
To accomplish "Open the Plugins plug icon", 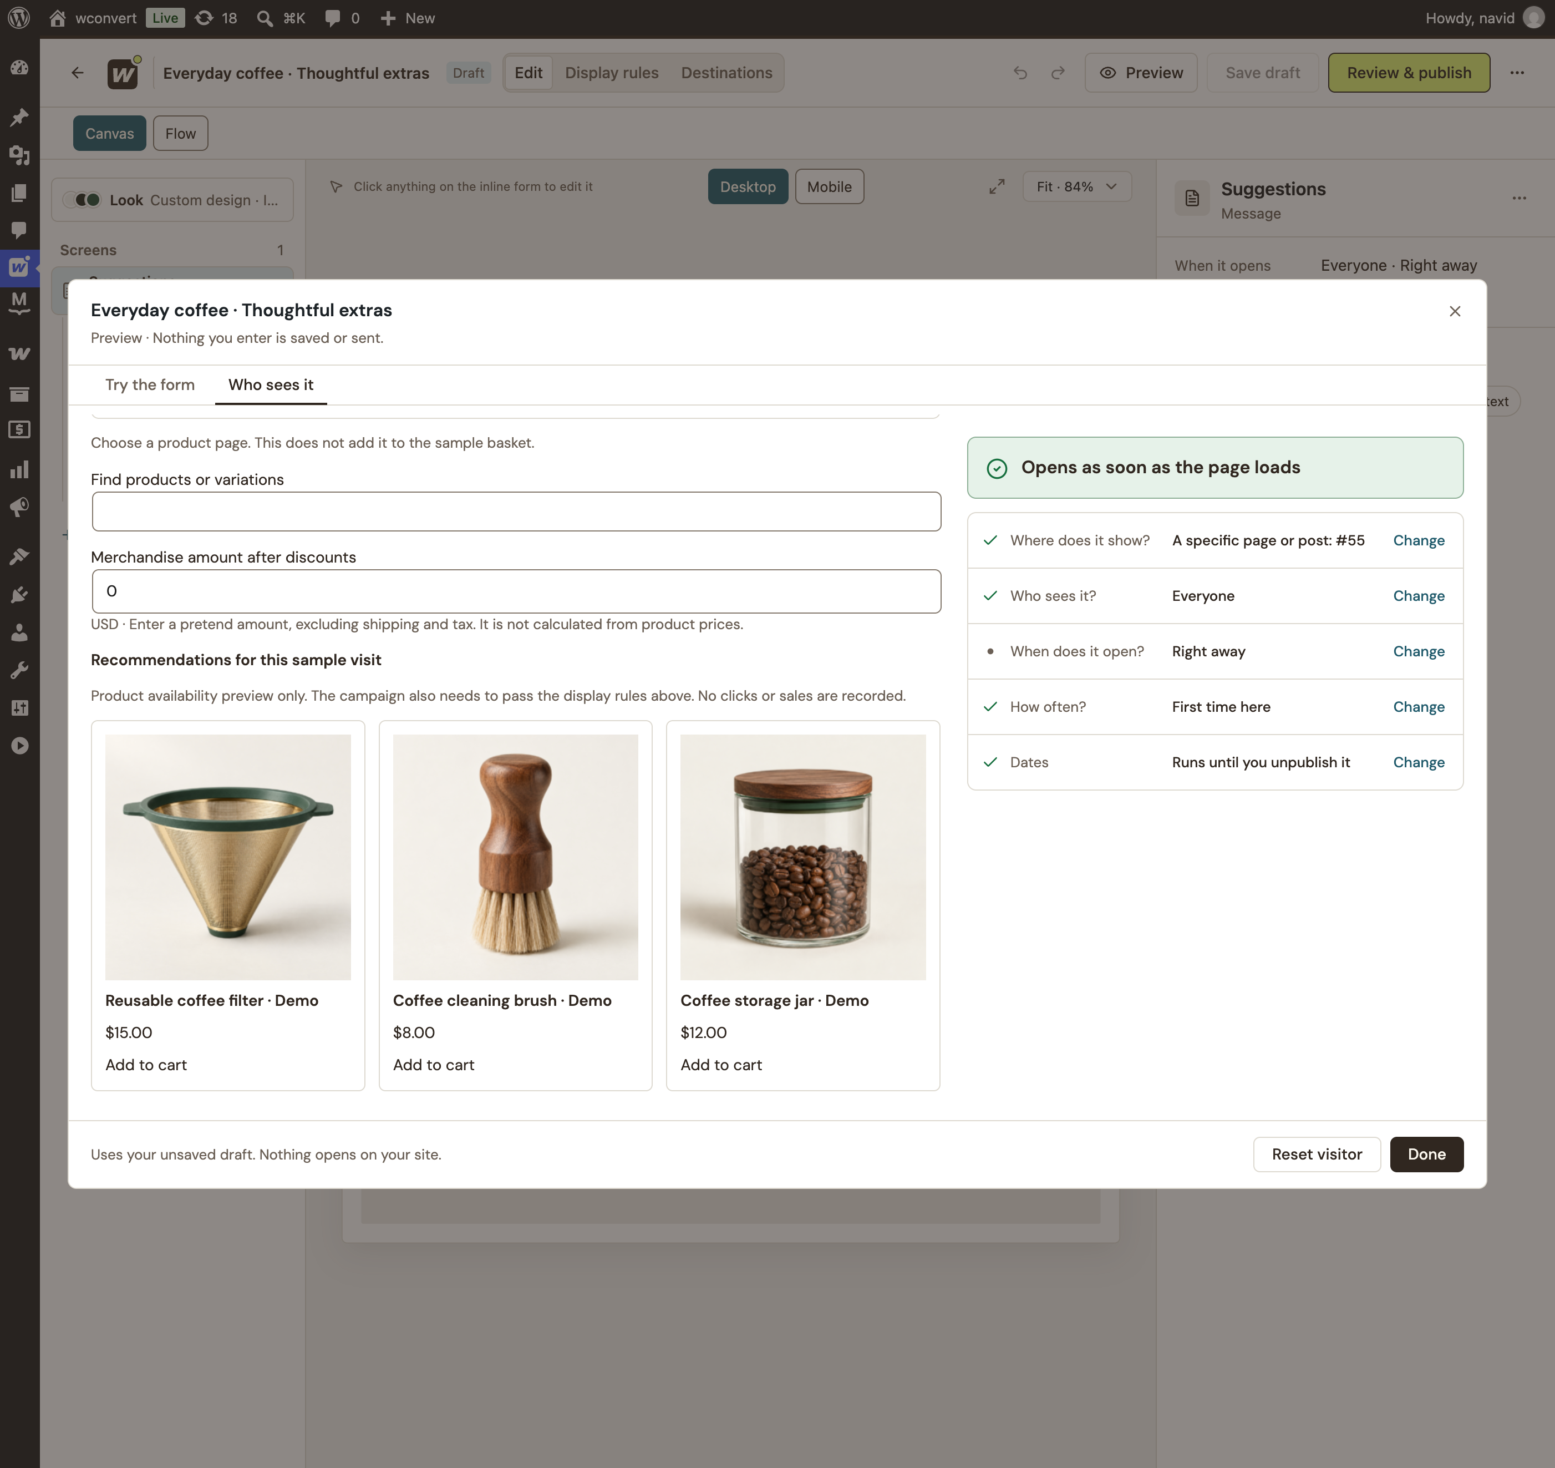I will click(x=19, y=595).
